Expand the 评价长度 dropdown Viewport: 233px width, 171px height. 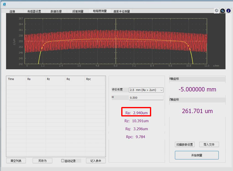[x=146, y=90]
